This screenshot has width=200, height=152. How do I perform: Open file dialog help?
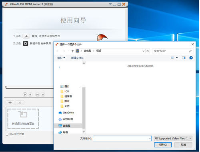pyautogui.click(x=191, y=58)
